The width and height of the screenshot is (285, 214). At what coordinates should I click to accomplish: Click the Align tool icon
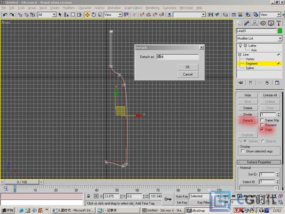[x=217, y=15]
